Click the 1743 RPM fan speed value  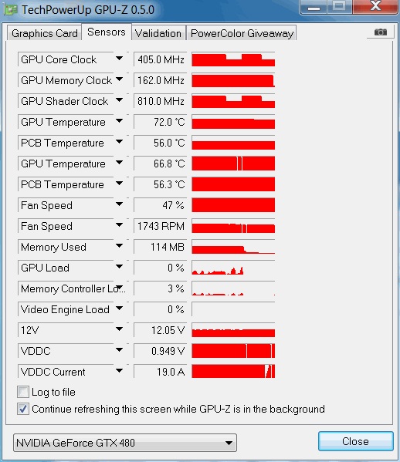(x=160, y=226)
